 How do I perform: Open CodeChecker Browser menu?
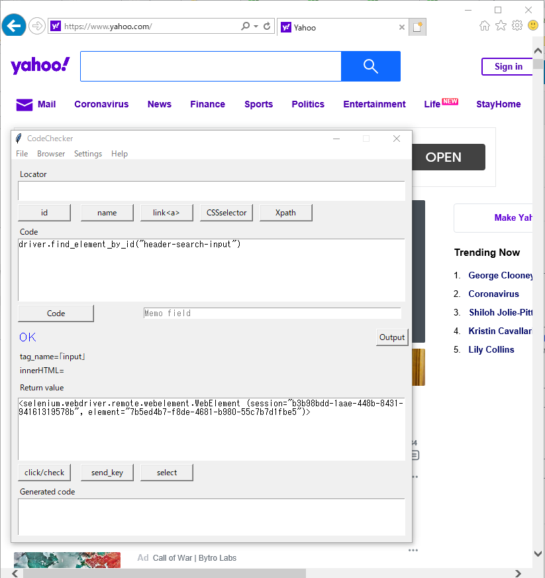pyautogui.click(x=51, y=154)
